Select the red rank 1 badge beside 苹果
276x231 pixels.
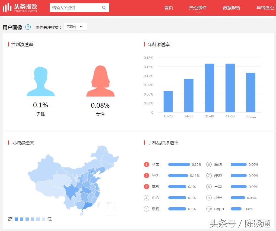tap(146, 164)
